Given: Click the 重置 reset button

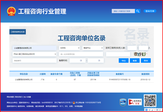Looking at the screenshot, I should (134, 61).
